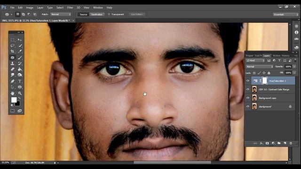The height and width of the screenshot is (169, 301).
Task: Select the History Brush tool
Action: click(20, 63)
